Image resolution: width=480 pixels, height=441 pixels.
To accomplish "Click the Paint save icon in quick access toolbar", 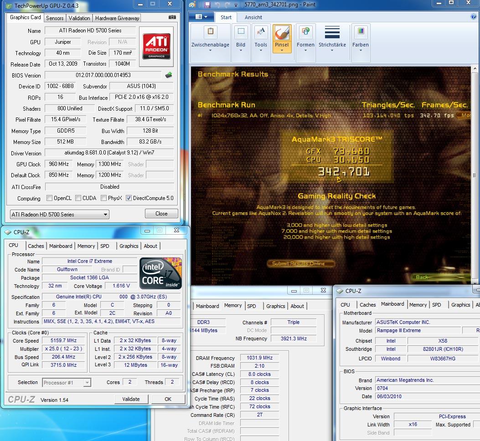I will [x=207, y=5].
